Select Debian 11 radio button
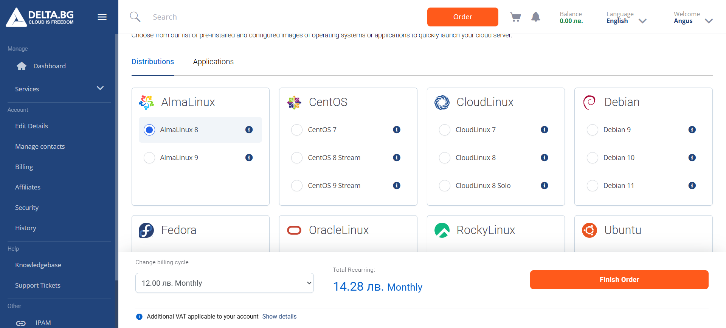This screenshot has height=328, width=726. (x=593, y=186)
